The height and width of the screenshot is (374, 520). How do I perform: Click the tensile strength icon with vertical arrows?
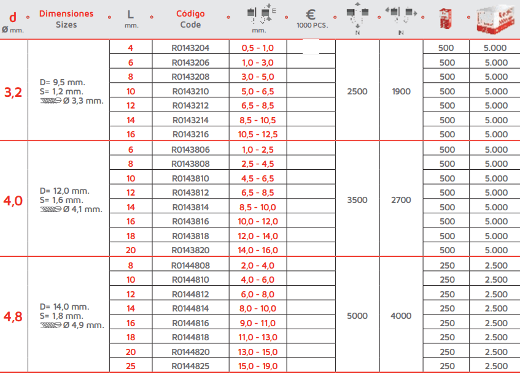coord(357,15)
